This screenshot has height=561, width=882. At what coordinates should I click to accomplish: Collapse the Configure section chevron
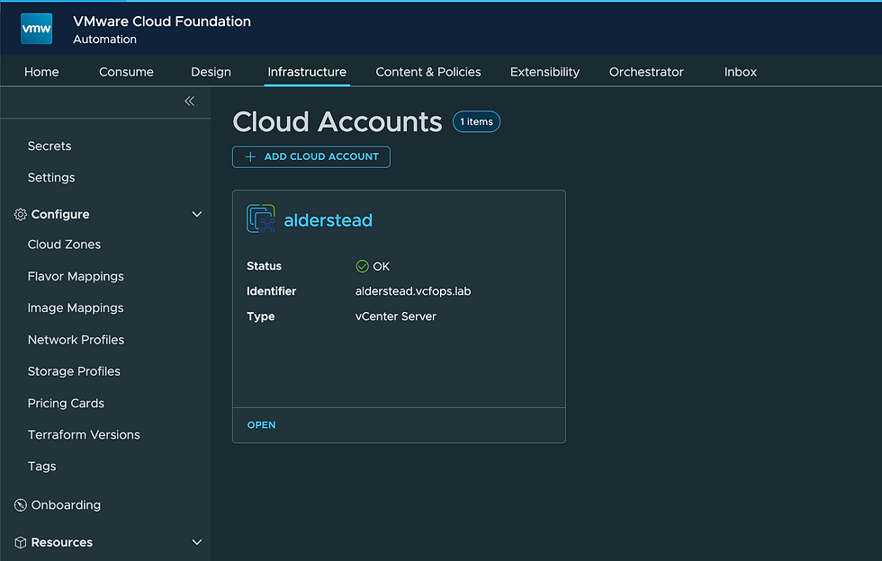[x=197, y=215]
